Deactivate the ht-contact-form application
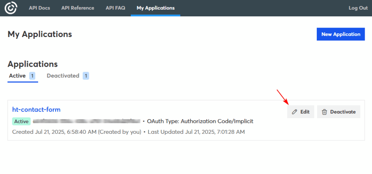Viewport: 372px width, 174px height. click(x=339, y=112)
